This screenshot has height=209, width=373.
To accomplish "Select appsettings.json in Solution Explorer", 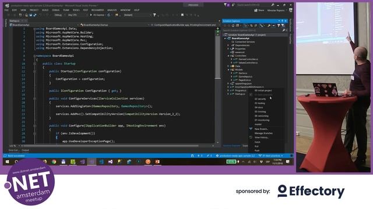I will click(243, 84).
